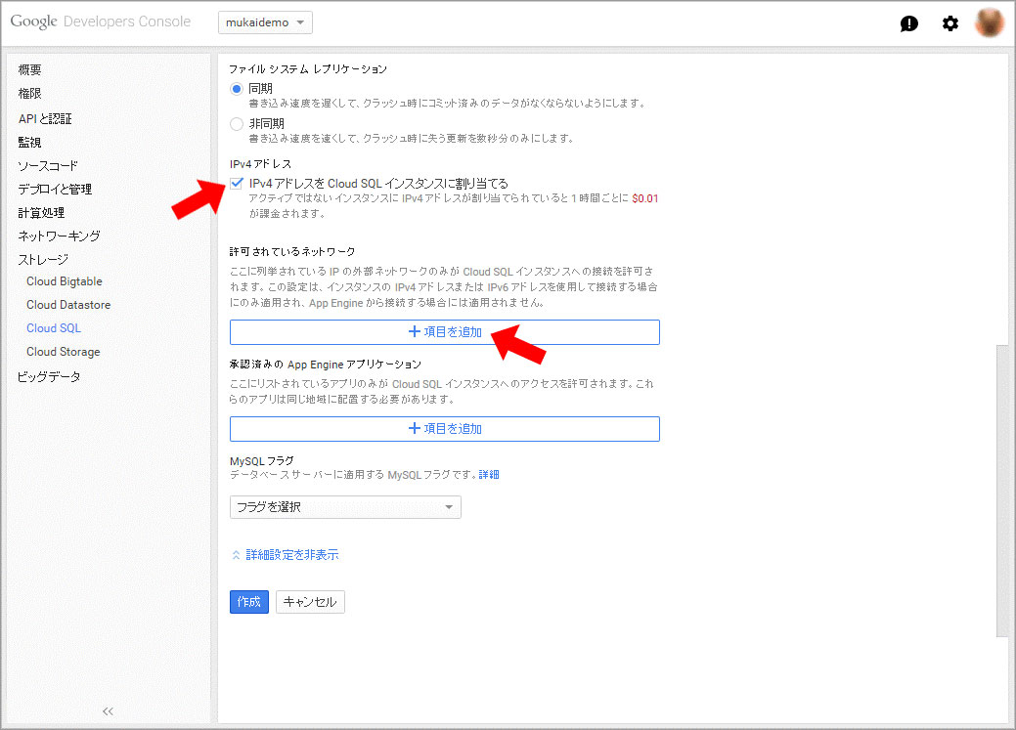Viewport: 1016px width, 730px height.
Task: Add item under 承認済みの App Engine アプリケーション
Action: click(x=445, y=429)
